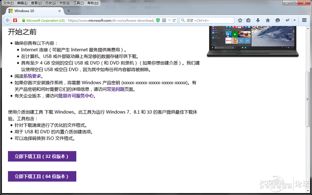The width and height of the screenshot is (312, 195).
Task: Open a new tab with plus button
Action: click(69, 11)
